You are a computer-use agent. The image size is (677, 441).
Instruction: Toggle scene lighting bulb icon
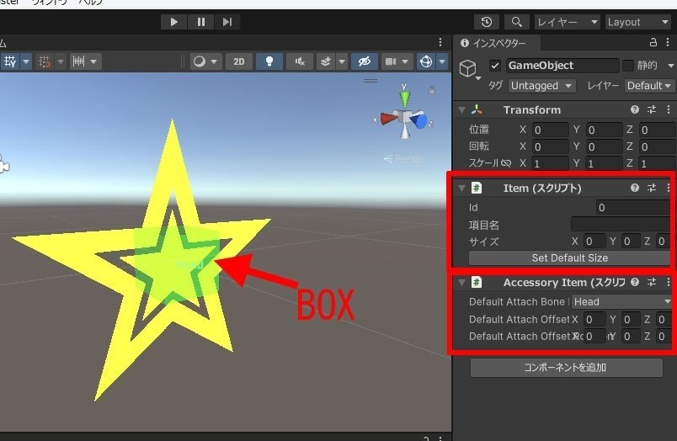(269, 61)
